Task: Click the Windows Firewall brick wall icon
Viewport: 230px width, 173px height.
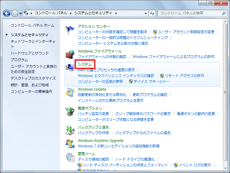Action: pyautogui.click(x=70, y=54)
